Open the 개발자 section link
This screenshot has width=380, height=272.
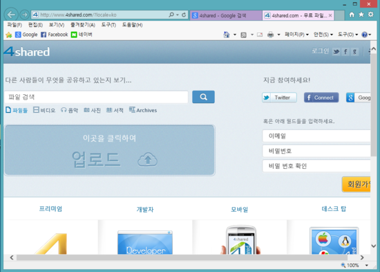coord(145,209)
